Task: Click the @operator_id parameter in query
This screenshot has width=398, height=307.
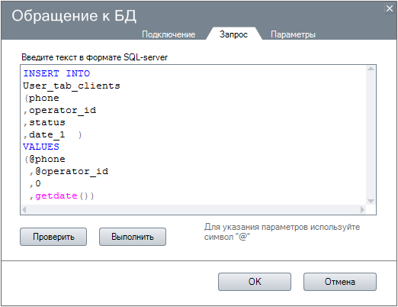Action: coord(72,171)
